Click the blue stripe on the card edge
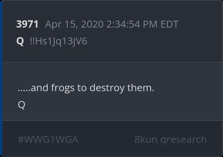The image size is (223, 157). [1, 78]
